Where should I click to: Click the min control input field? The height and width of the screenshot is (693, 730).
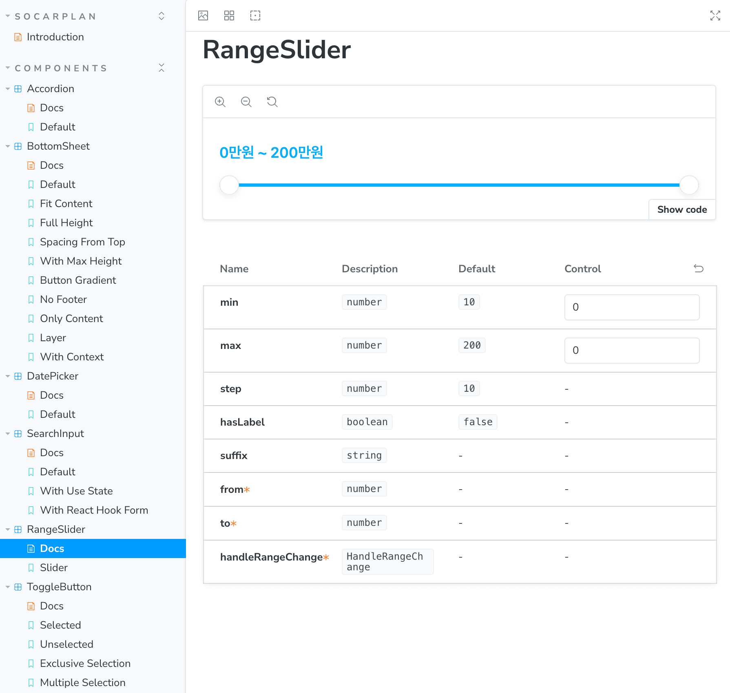(632, 307)
